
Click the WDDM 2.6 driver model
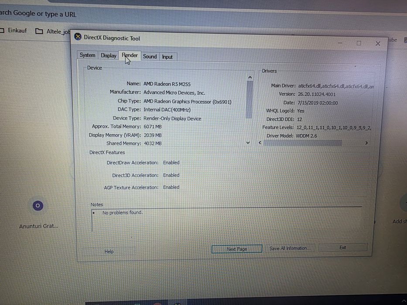[307, 136]
